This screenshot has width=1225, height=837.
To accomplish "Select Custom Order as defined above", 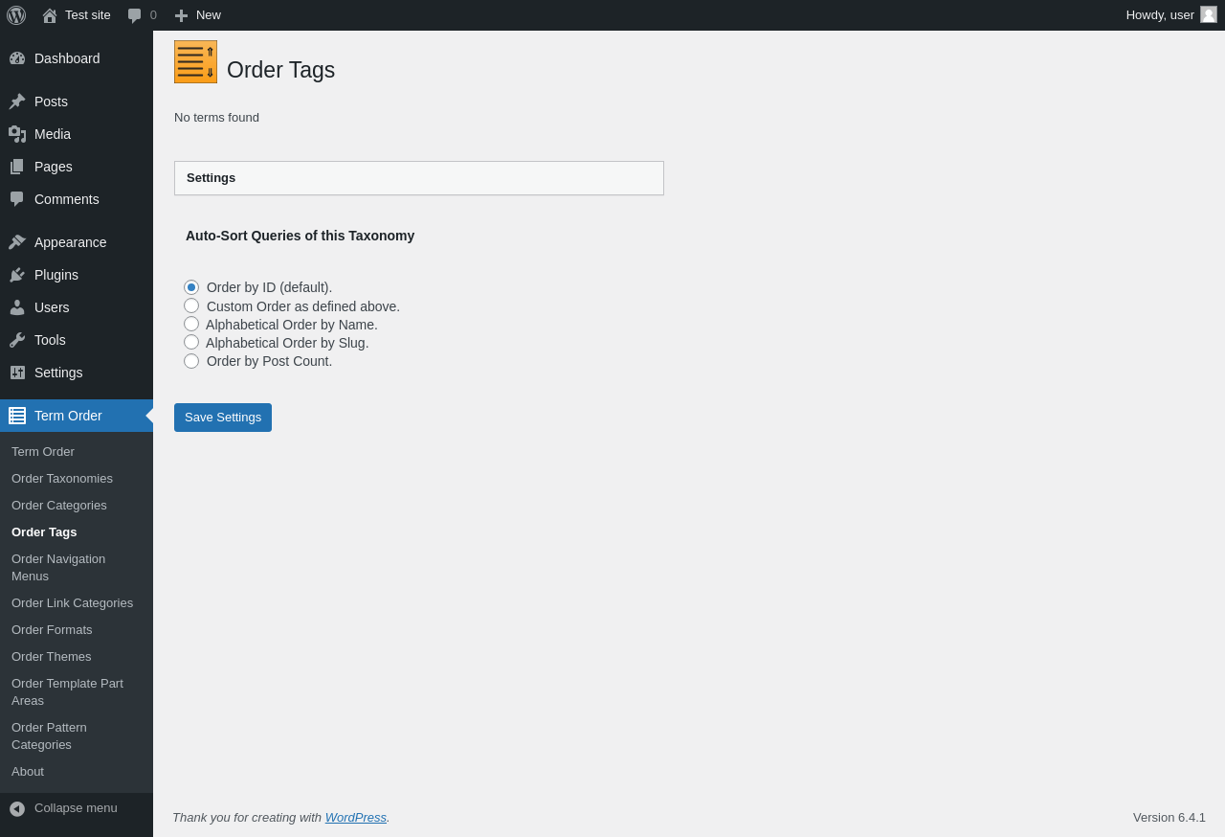I will [191, 305].
